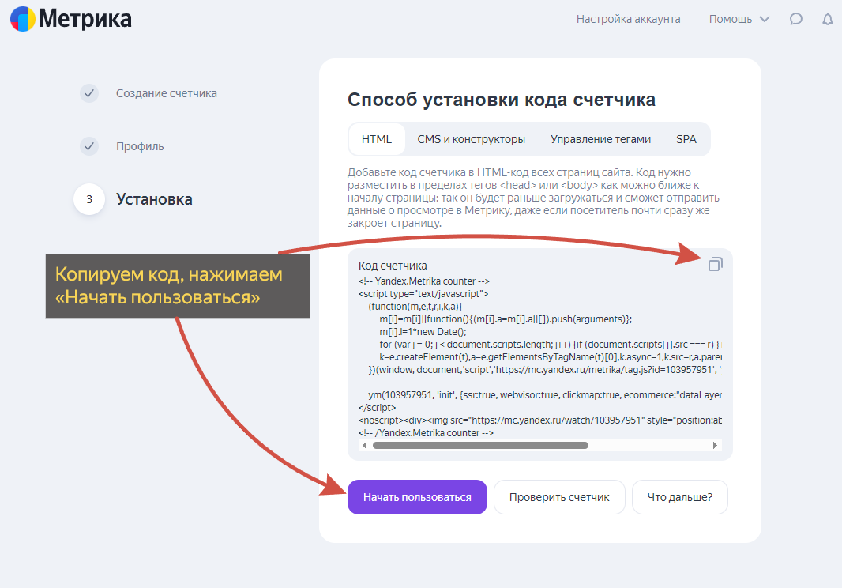
Task: Click the line '<script type="text/javascript">'
Action: [423, 294]
